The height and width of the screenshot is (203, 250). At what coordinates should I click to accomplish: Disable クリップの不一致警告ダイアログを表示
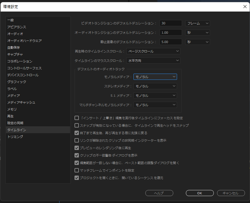76,154
